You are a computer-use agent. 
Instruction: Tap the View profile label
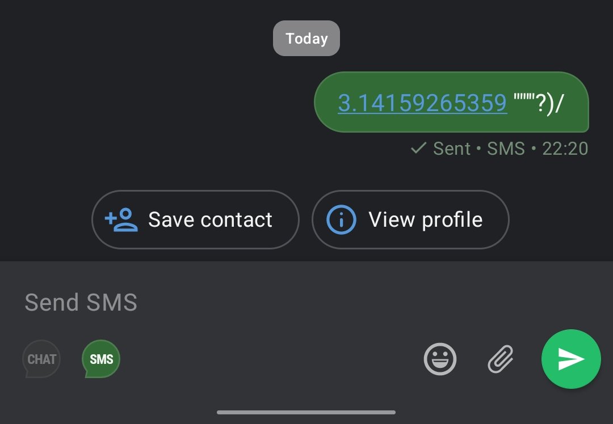425,219
